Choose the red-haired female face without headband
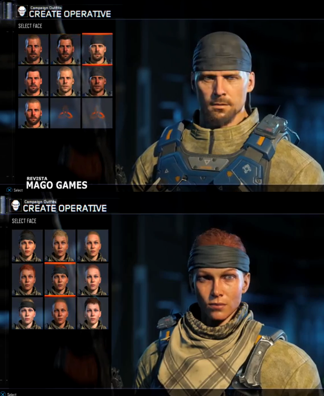The height and width of the screenshot is (396, 324). pos(27,280)
